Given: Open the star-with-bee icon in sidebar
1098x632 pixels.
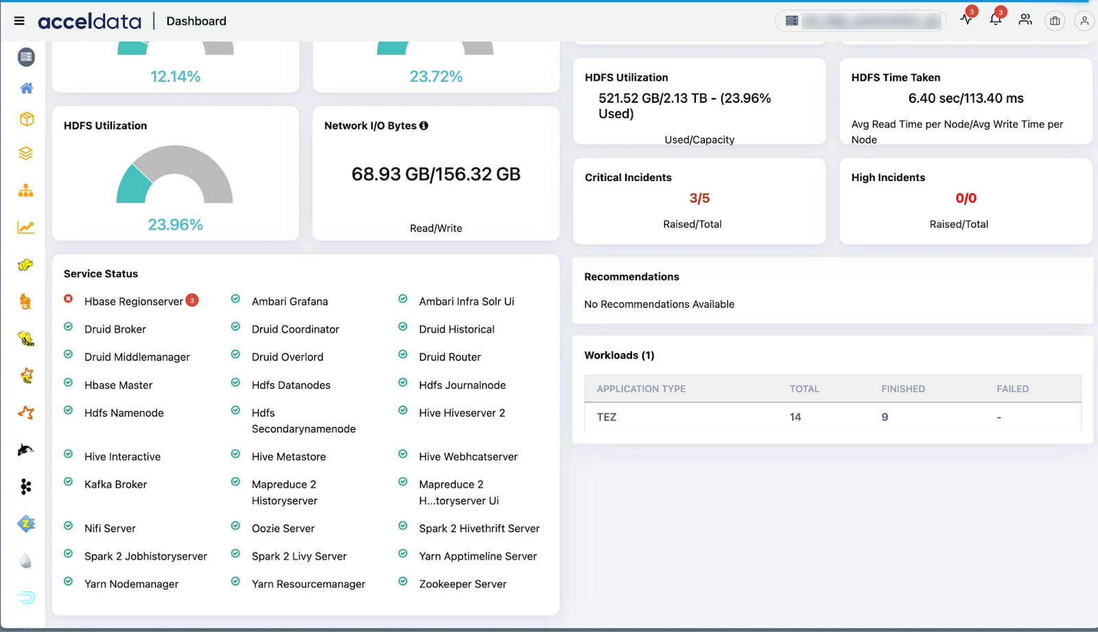Looking at the screenshot, I should point(26,376).
